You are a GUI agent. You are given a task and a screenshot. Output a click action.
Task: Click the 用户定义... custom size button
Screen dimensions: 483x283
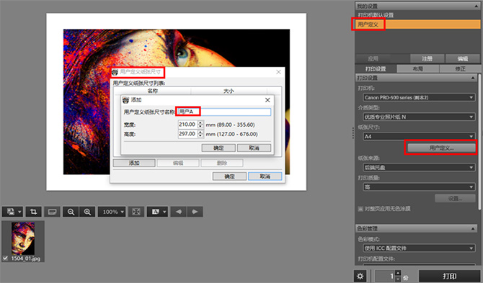pyautogui.click(x=441, y=148)
